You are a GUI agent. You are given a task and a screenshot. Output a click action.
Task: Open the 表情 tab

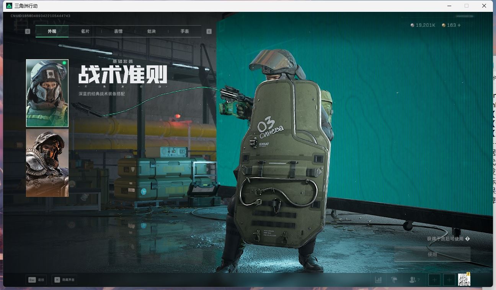point(118,31)
